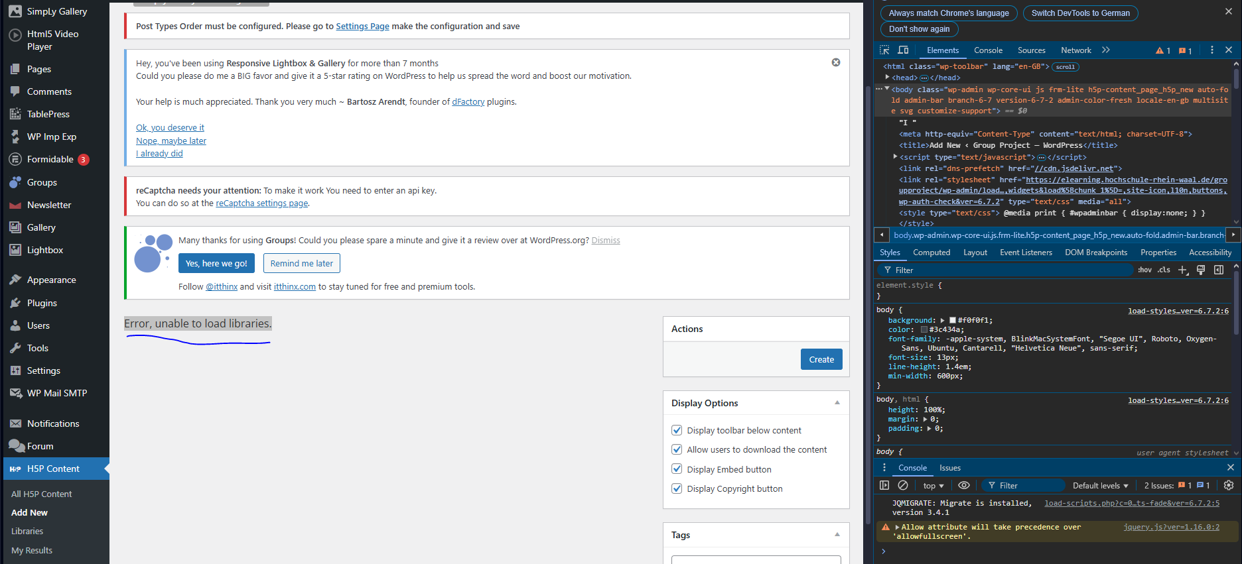Create live expression eye icon
The height and width of the screenshot is (564, 1242).
[x=964, y=486]
